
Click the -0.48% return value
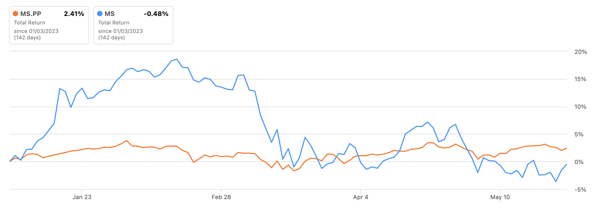click(x=156, y=14)
